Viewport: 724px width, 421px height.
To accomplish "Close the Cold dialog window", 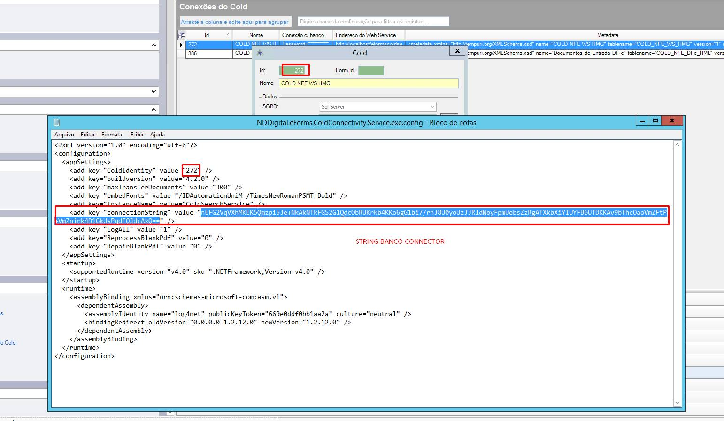I will (x=457, y=51).
